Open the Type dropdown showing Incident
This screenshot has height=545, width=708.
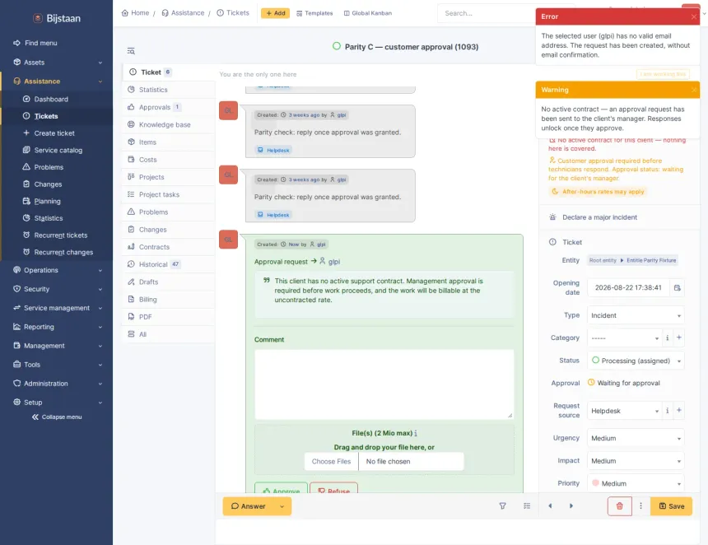(636, 315)
